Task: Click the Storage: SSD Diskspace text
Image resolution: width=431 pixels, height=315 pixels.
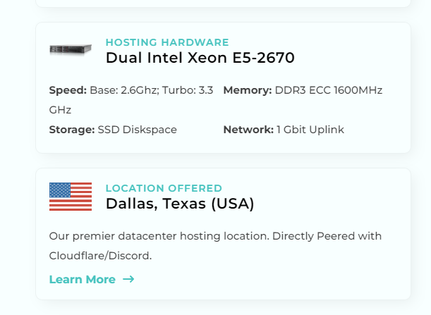Action: tap(113, 130)
